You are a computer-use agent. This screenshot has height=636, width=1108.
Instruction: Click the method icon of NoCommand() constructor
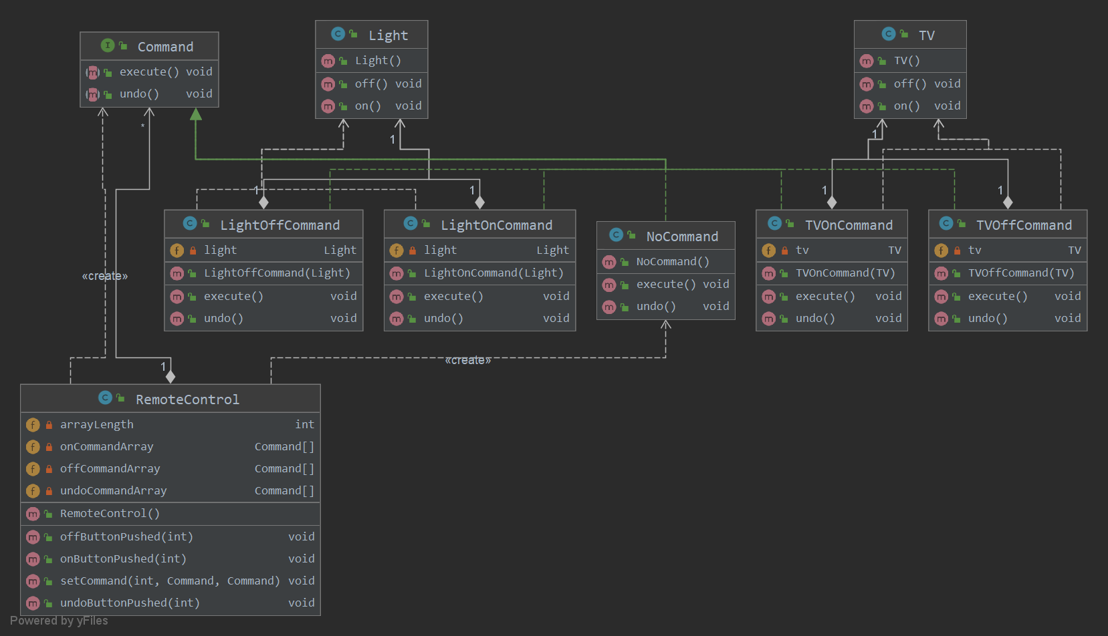point(609,262)
